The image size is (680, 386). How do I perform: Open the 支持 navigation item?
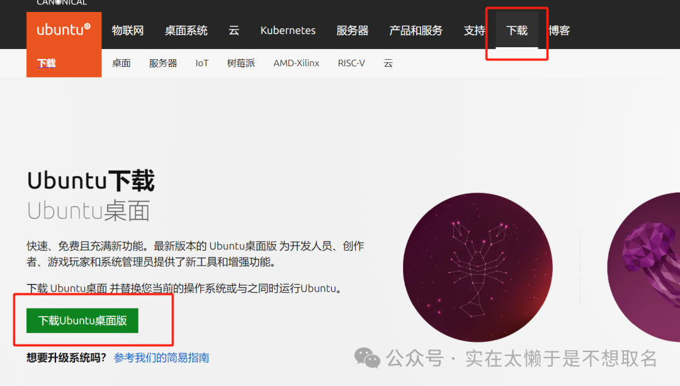click(474, 30)
